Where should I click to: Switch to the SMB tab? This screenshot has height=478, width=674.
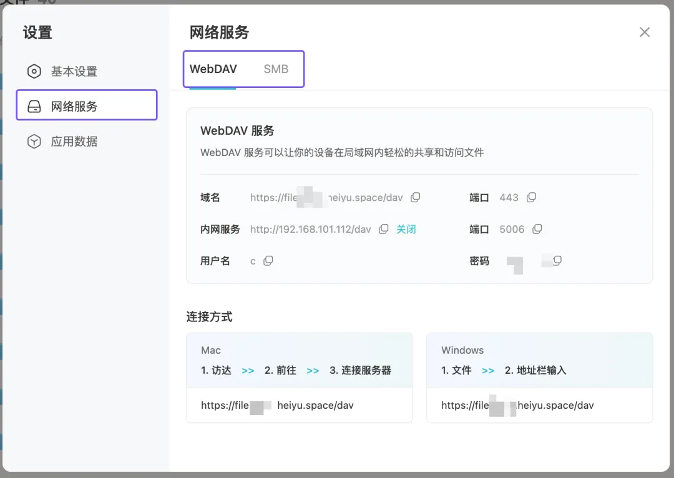(x=276, y=69)
